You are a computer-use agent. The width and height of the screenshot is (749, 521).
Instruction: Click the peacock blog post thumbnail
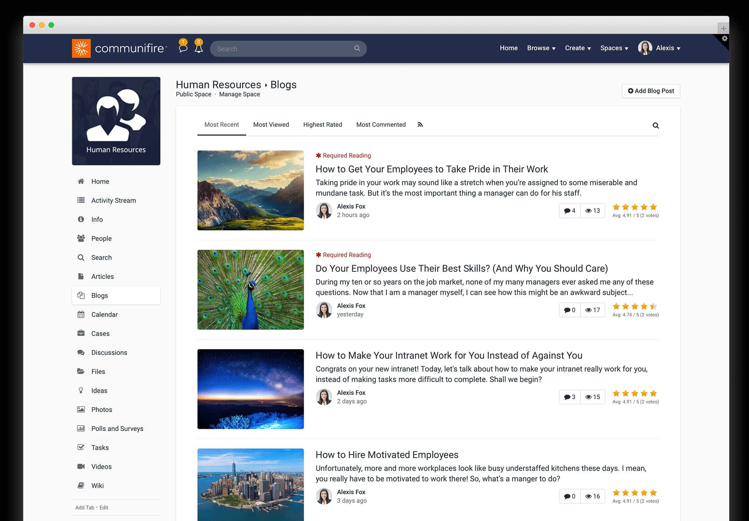(x=250, y=290)
